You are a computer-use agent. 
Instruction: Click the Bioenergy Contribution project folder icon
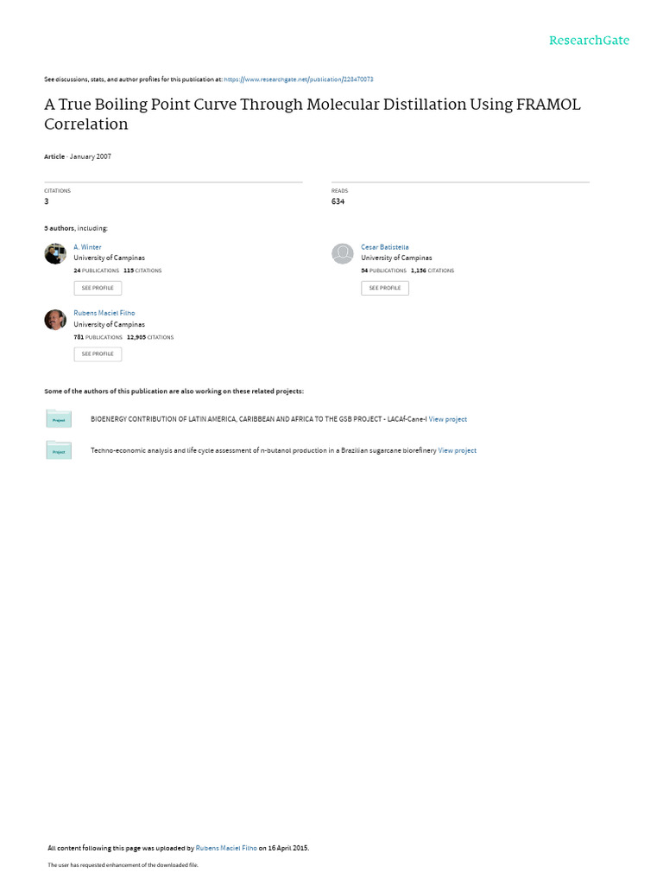pyautogui.click(x=59, y=419)
